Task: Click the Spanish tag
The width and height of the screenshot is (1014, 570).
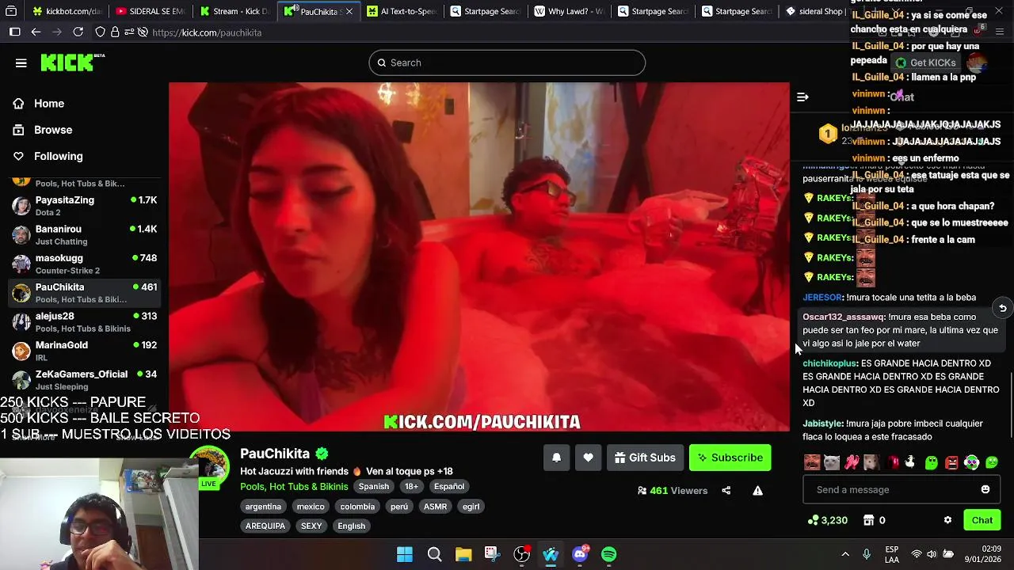Action: [374, 487]
